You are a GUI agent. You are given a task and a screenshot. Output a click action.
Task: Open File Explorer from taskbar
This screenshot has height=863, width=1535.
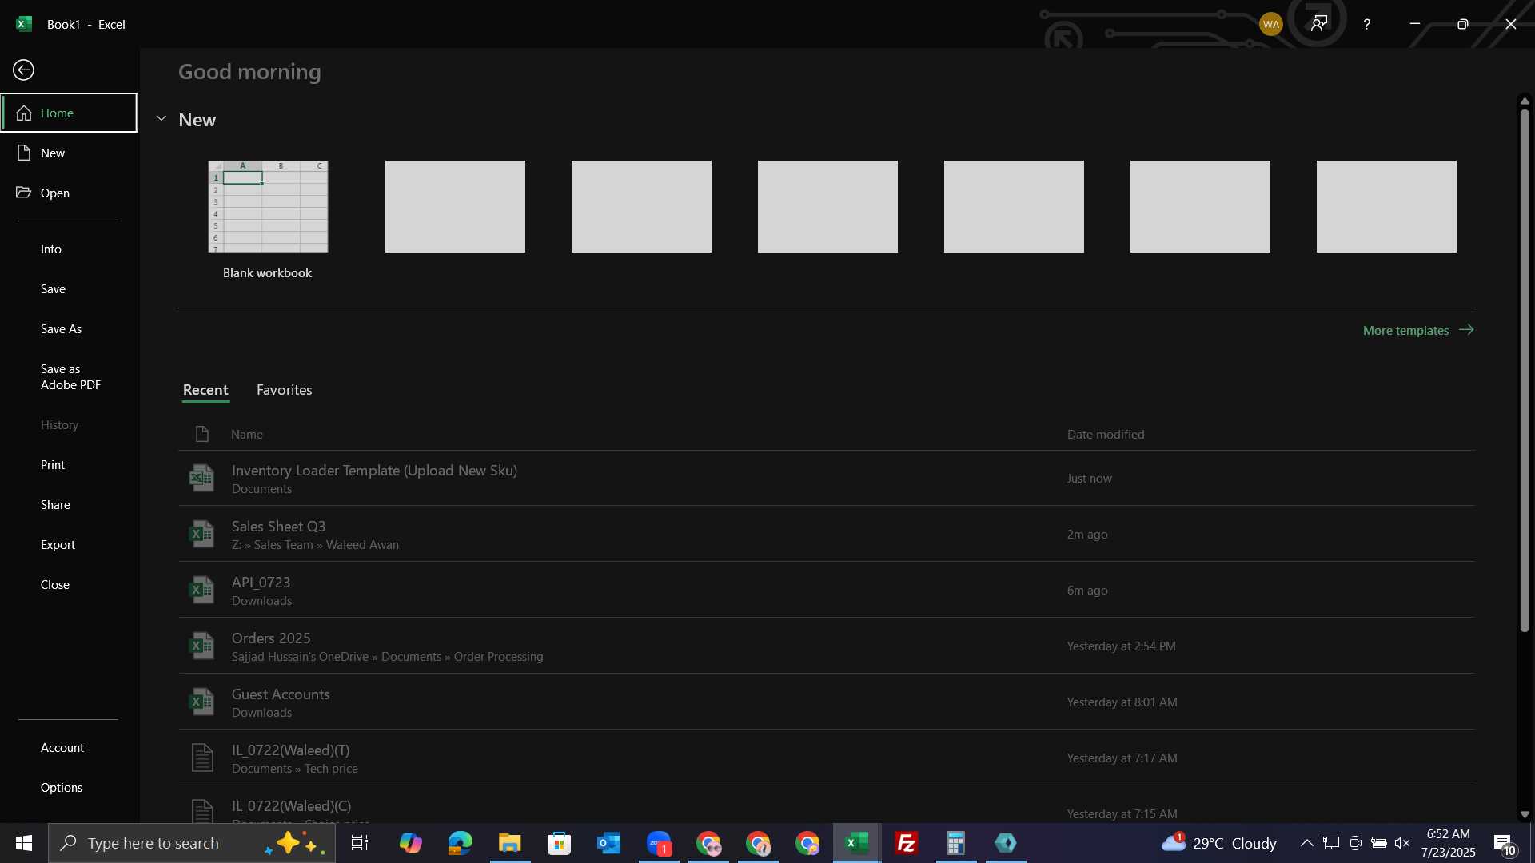click(509, 843)
